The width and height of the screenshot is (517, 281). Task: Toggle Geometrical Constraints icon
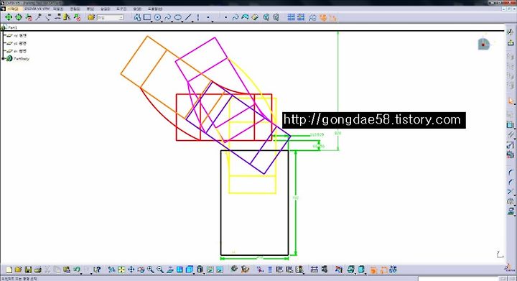(x=322, y=17)
